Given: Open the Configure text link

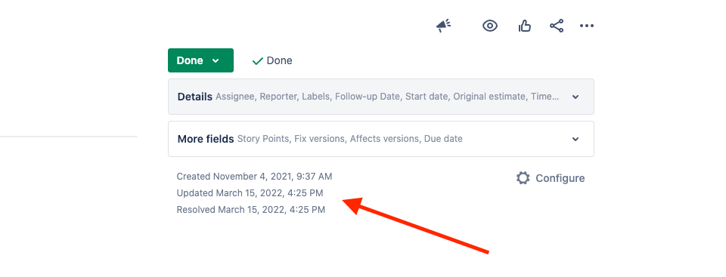Looking at the screenshot, I should tap(560, 178).
